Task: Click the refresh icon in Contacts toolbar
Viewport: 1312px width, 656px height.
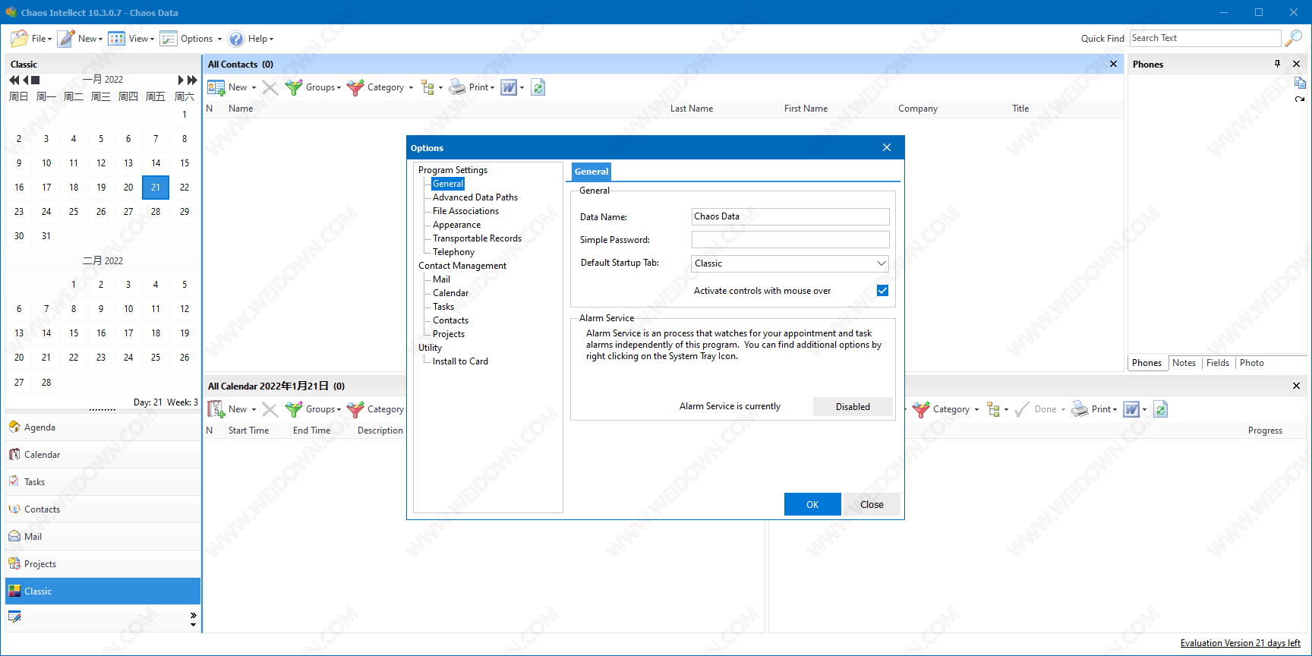Action: tap(538, 87)
